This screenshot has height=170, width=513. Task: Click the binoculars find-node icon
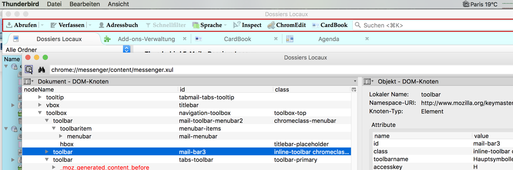pos(41,70)
